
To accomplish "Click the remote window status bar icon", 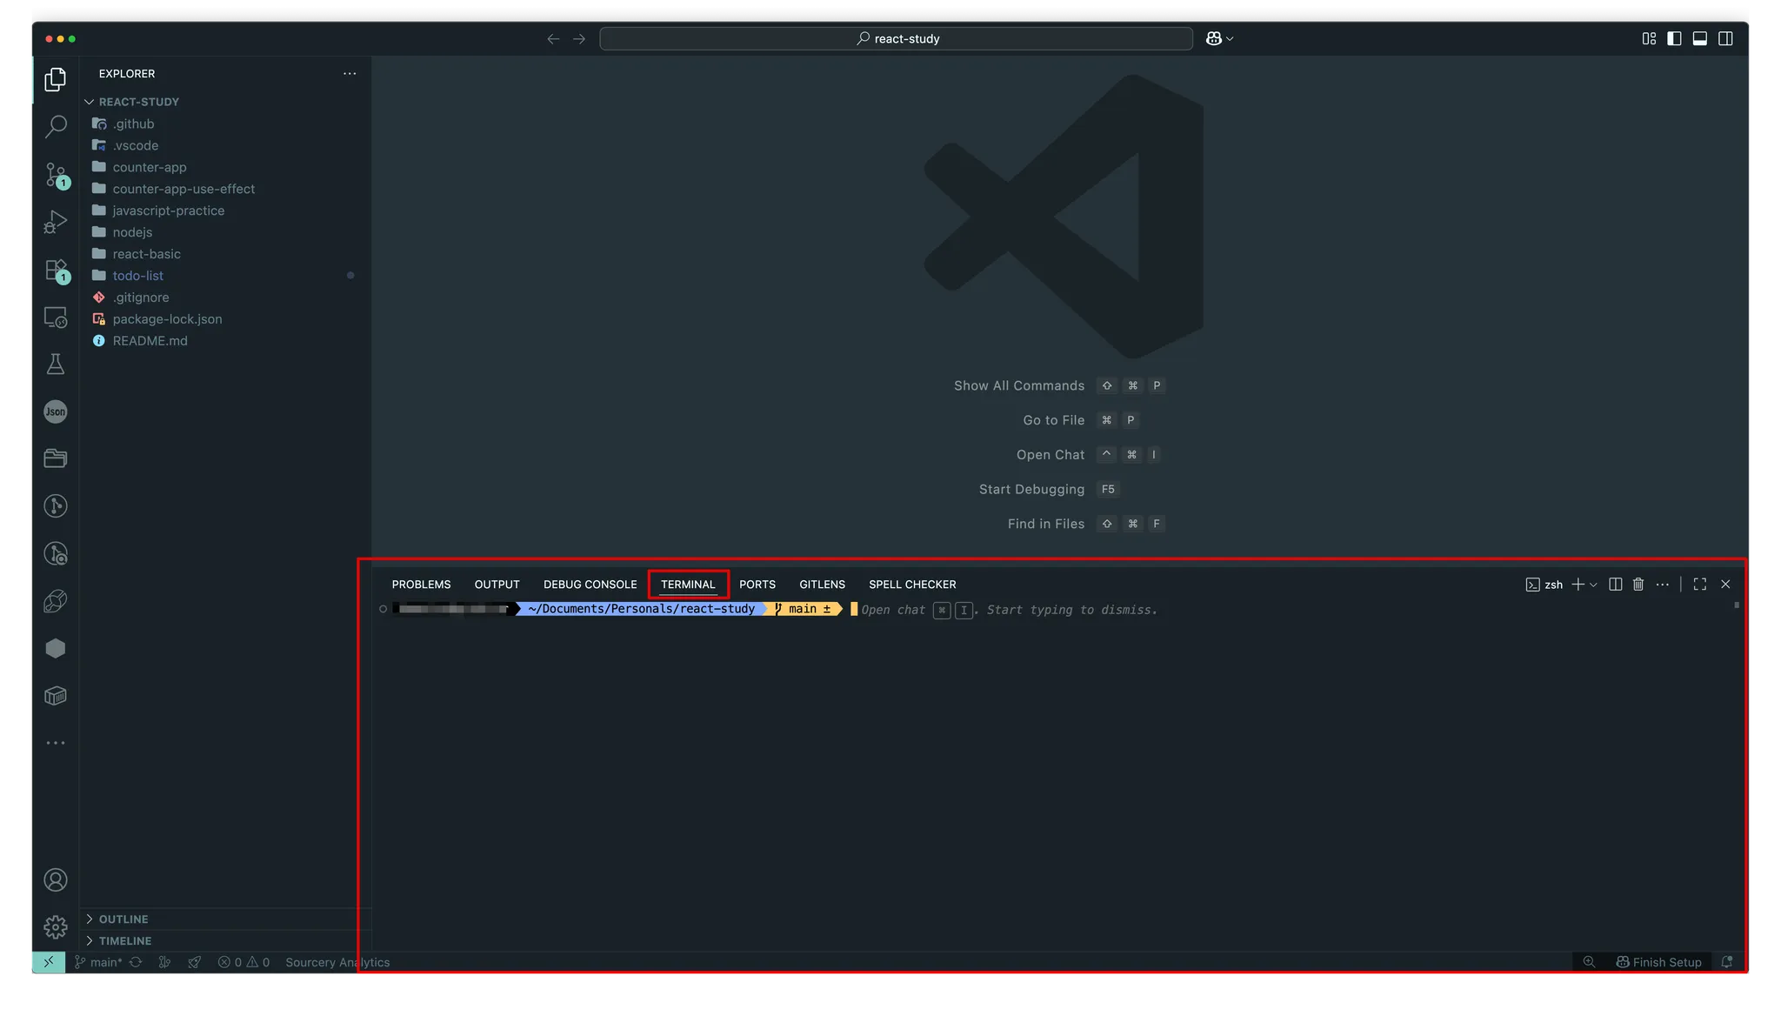I will pyautogui.click(x=49, y=962).
